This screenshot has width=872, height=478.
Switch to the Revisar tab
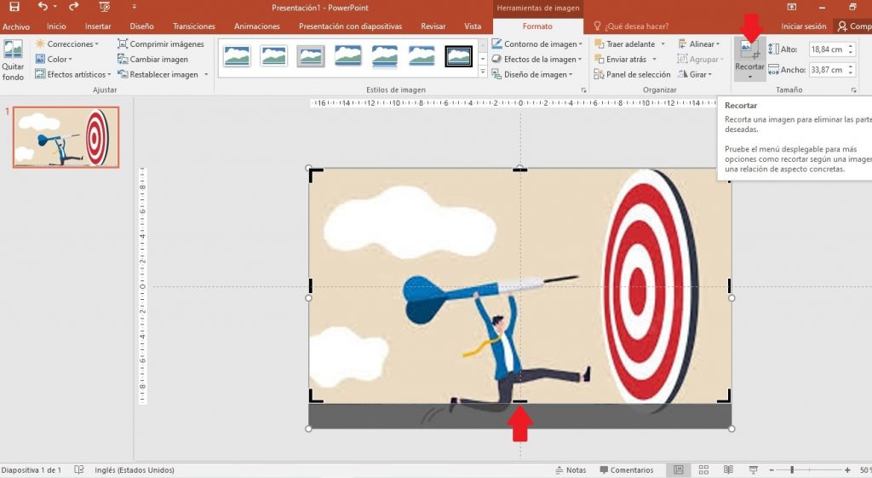[433, 26]
